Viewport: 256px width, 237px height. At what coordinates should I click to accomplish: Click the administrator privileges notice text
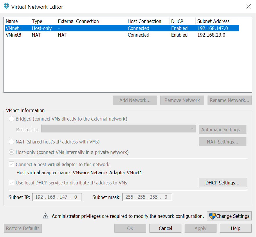128,216
